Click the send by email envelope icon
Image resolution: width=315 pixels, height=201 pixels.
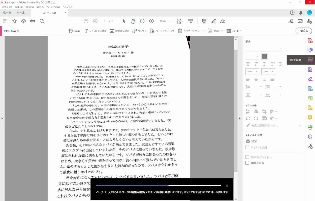pos(300,21)
